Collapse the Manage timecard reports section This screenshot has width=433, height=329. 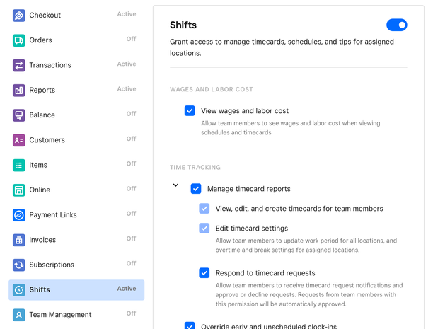[x=175, y=185]
